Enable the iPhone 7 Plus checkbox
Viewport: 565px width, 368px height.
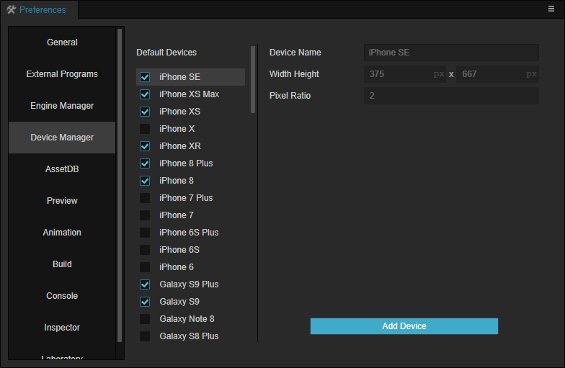145,198
